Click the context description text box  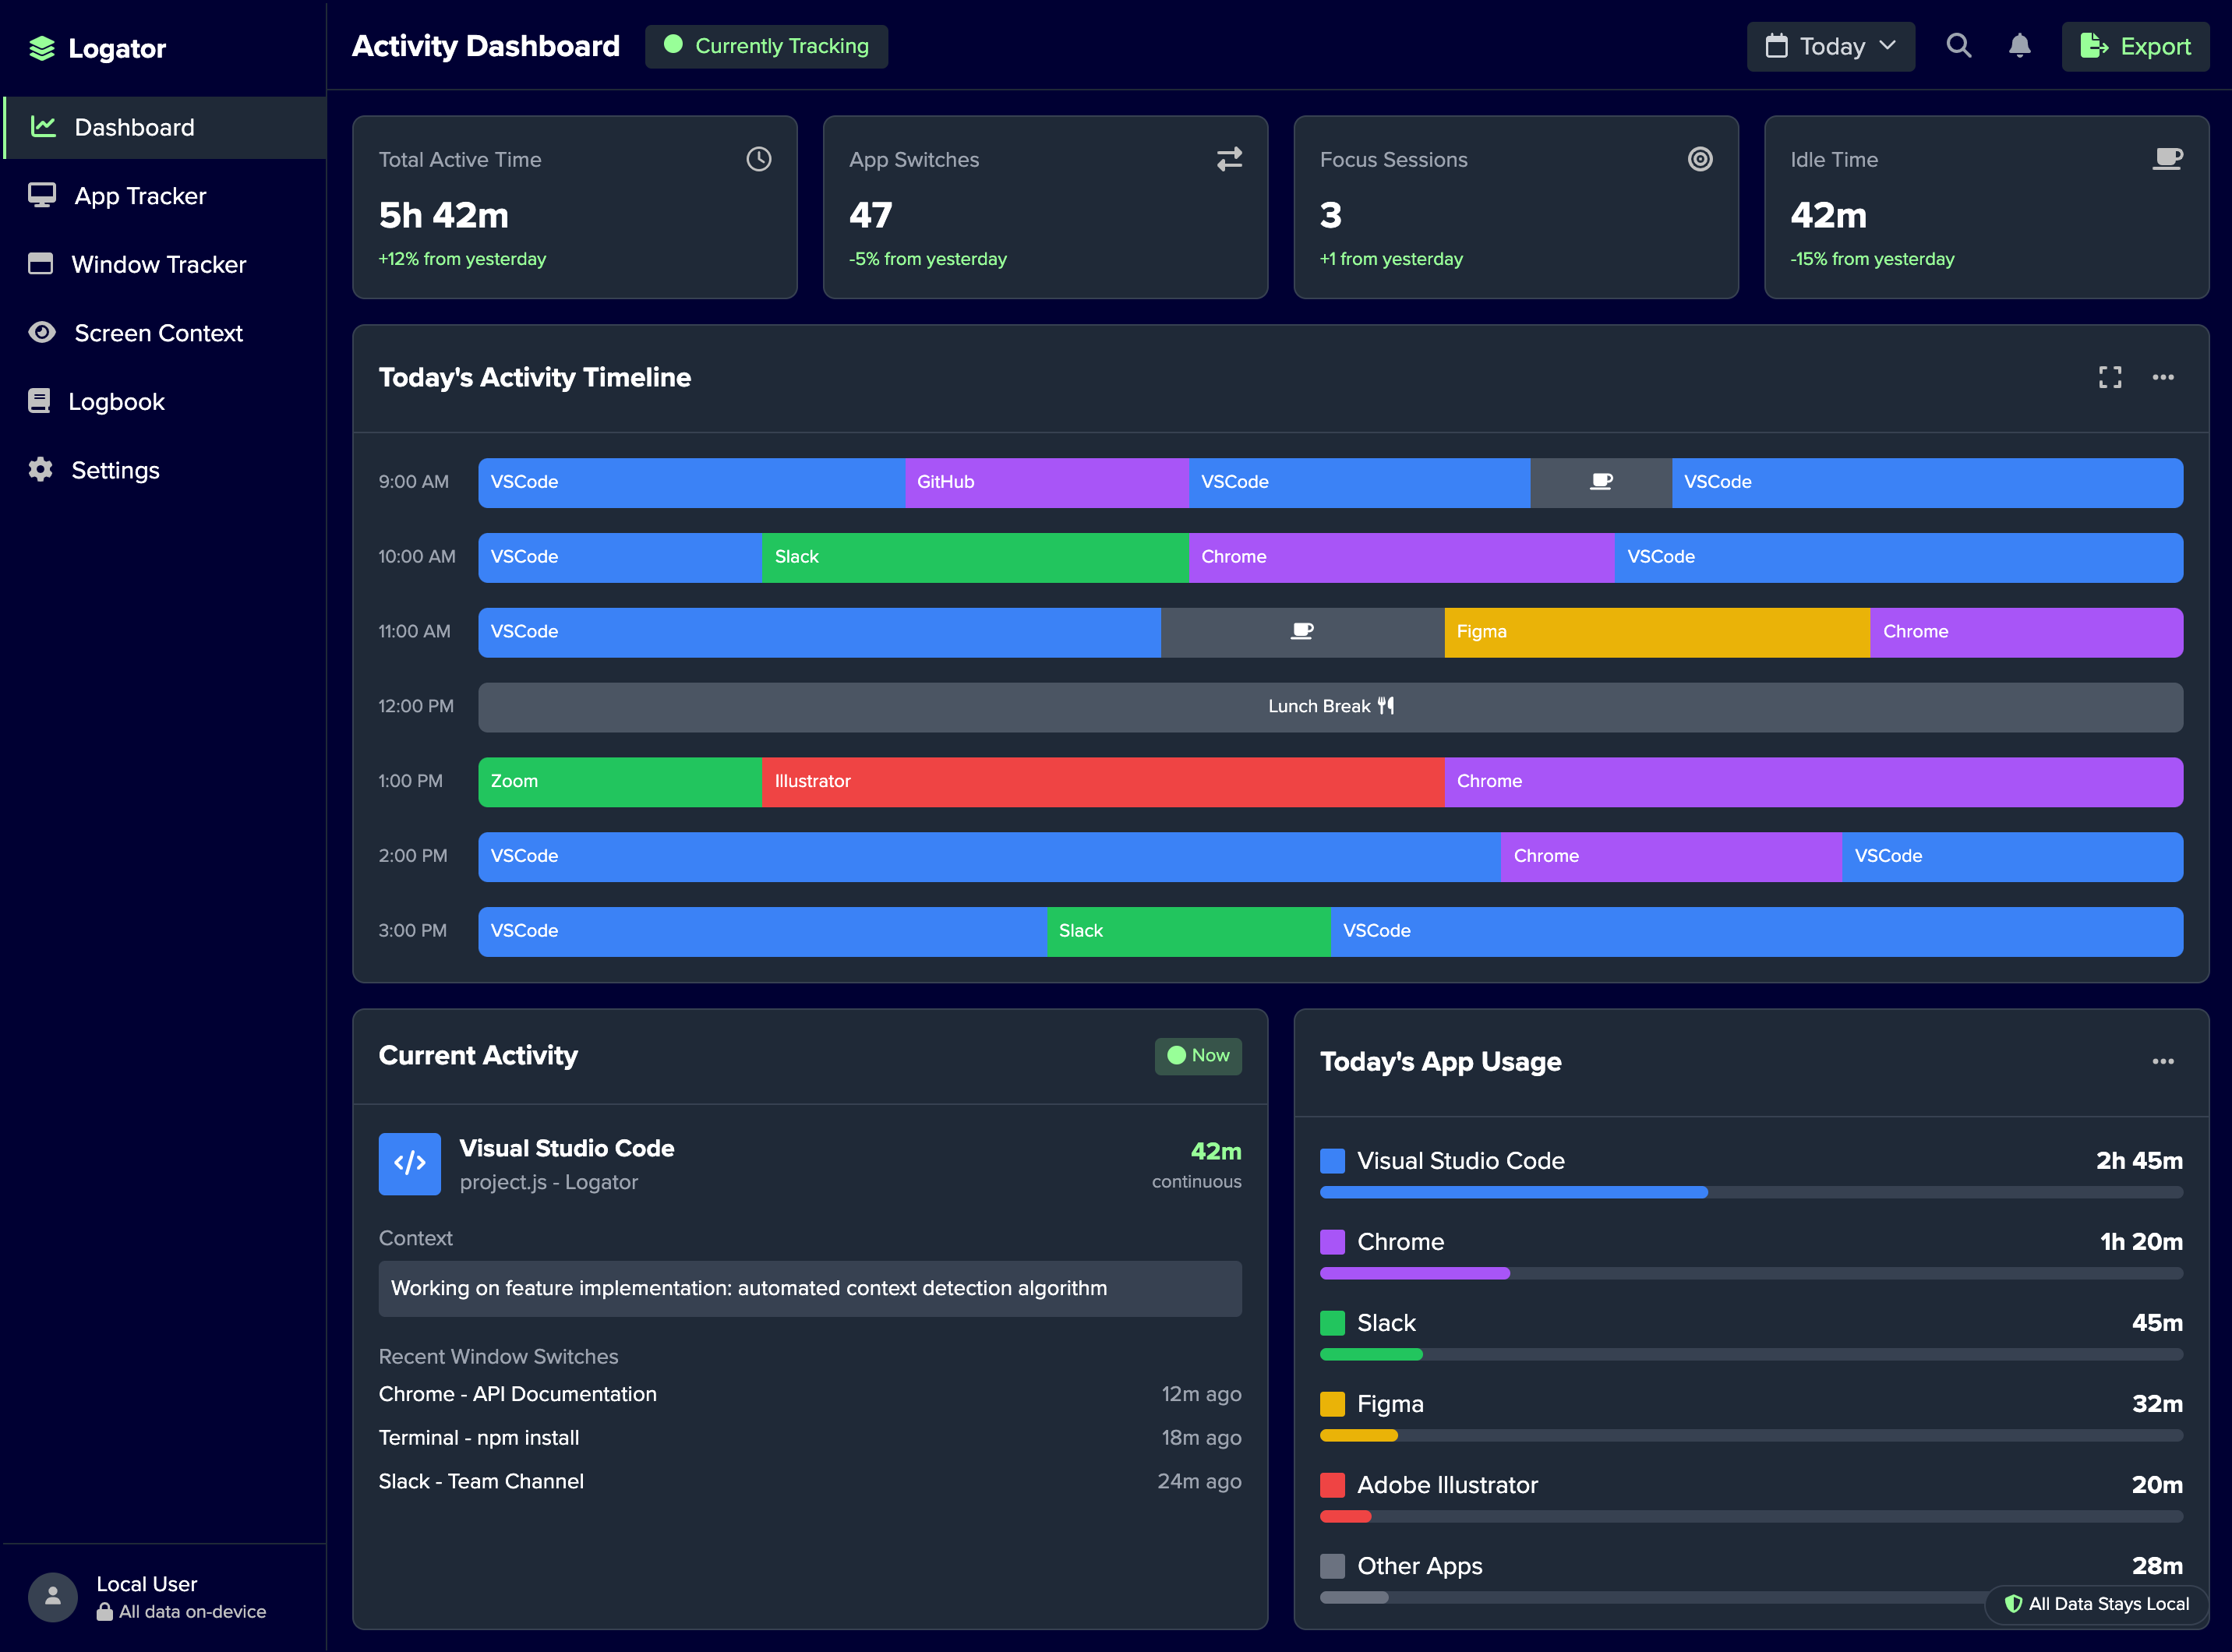click(x=810, y=1288)
